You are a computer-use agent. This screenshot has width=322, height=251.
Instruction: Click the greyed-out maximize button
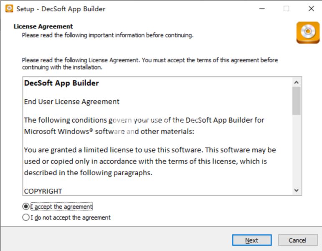287,8
